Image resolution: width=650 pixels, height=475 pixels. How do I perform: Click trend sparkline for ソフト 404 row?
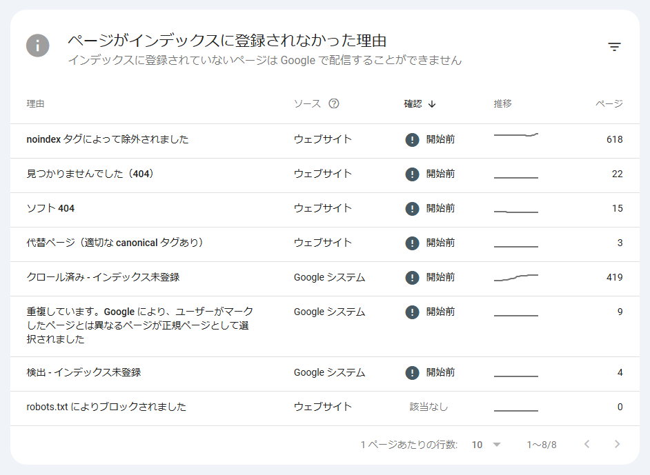(516, 212)
